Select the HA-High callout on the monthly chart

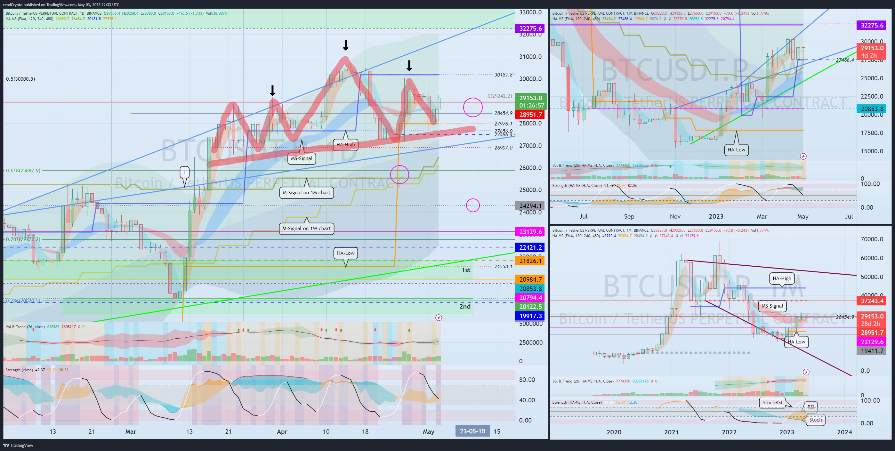(x=782, y=278)
